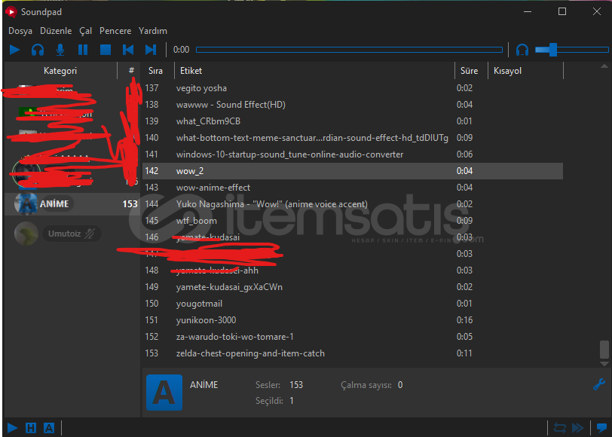Select sound 'wtf_boom'

click(x=353, y=221)
